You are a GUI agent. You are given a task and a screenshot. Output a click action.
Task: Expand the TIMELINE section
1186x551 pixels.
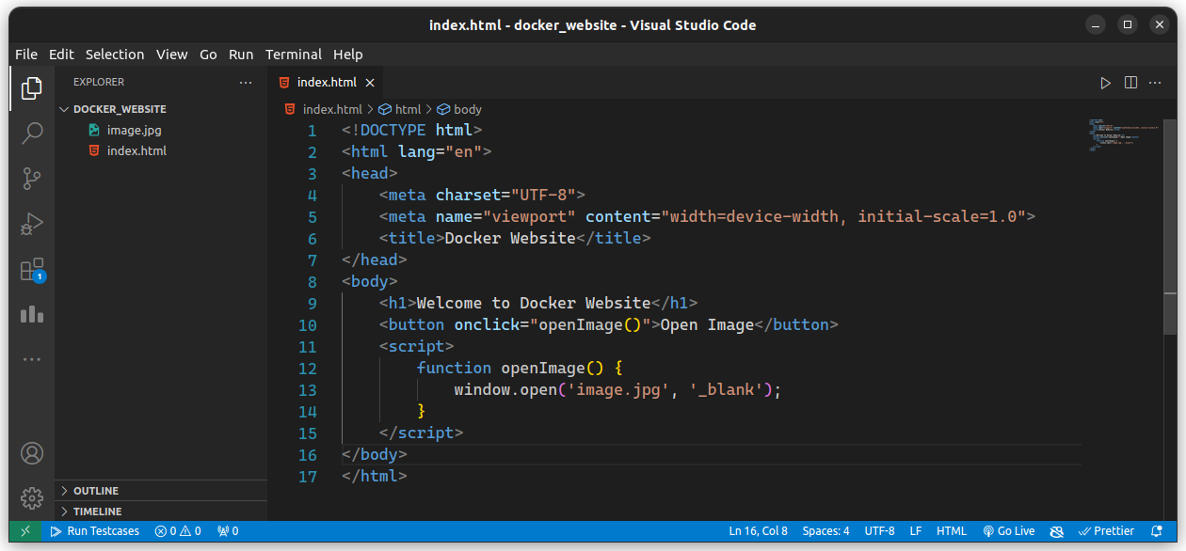[x=161, y=512]
